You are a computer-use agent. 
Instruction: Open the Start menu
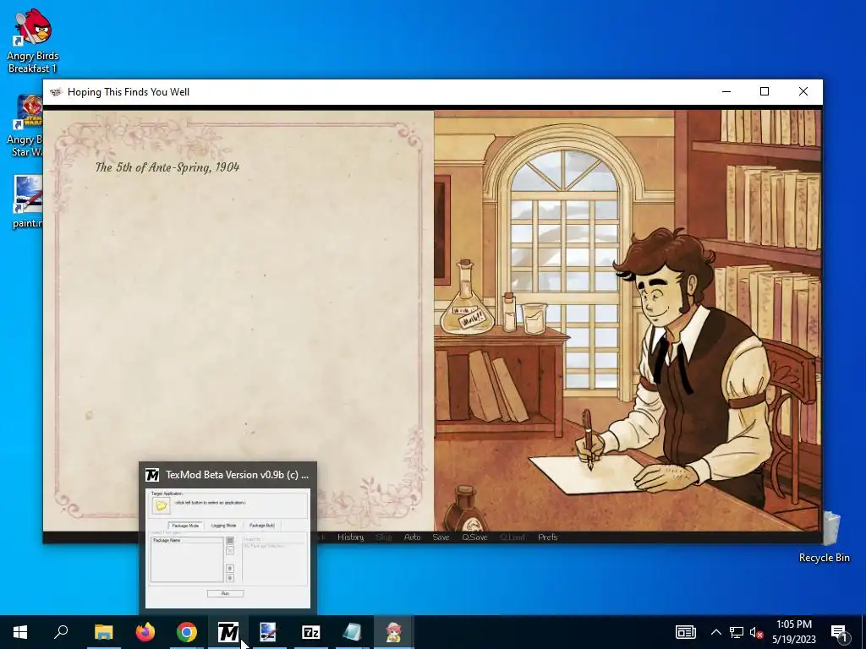click(x=20, y=632)
